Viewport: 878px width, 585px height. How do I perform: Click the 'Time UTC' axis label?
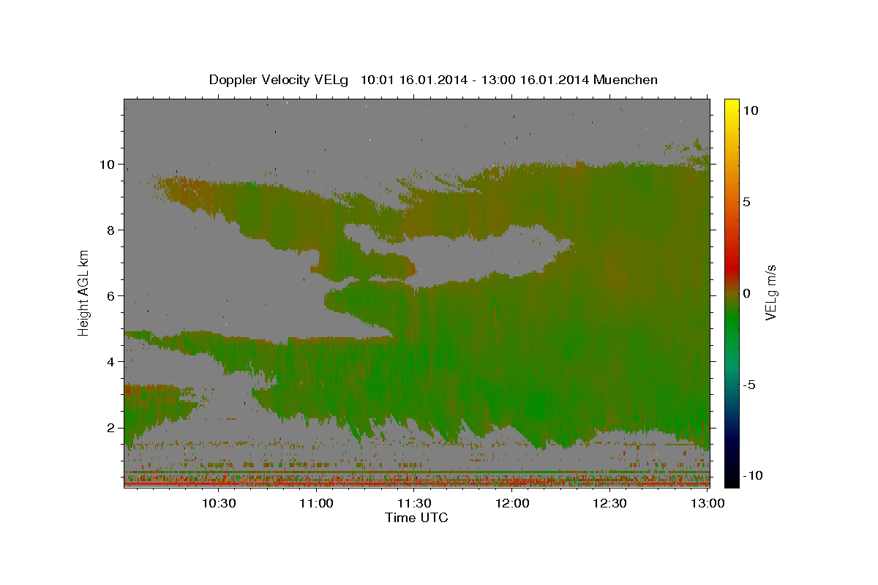[x=416, y=518]
